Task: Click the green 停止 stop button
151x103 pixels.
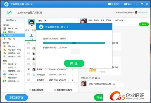Action: pos(74,63)
